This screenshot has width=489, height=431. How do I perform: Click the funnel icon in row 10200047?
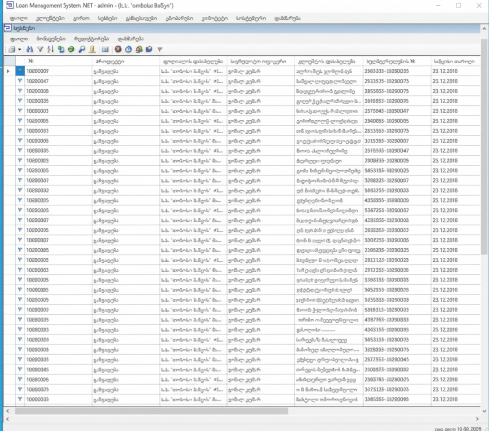pyautogui.click(x=20, y=81)
